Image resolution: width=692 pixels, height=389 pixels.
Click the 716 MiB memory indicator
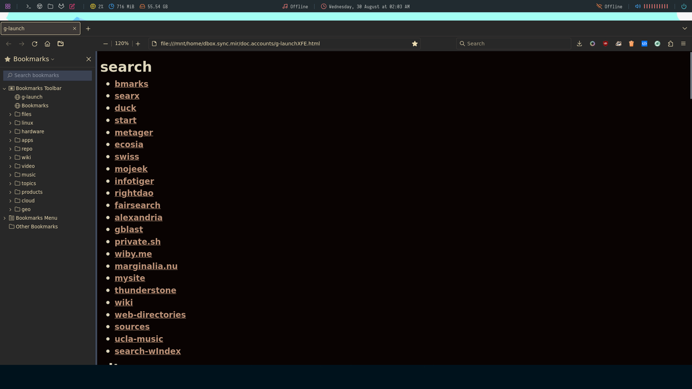(x=122, y=6)
